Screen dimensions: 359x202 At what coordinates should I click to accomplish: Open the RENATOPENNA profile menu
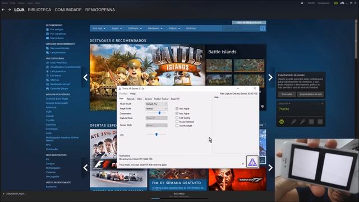100,10
